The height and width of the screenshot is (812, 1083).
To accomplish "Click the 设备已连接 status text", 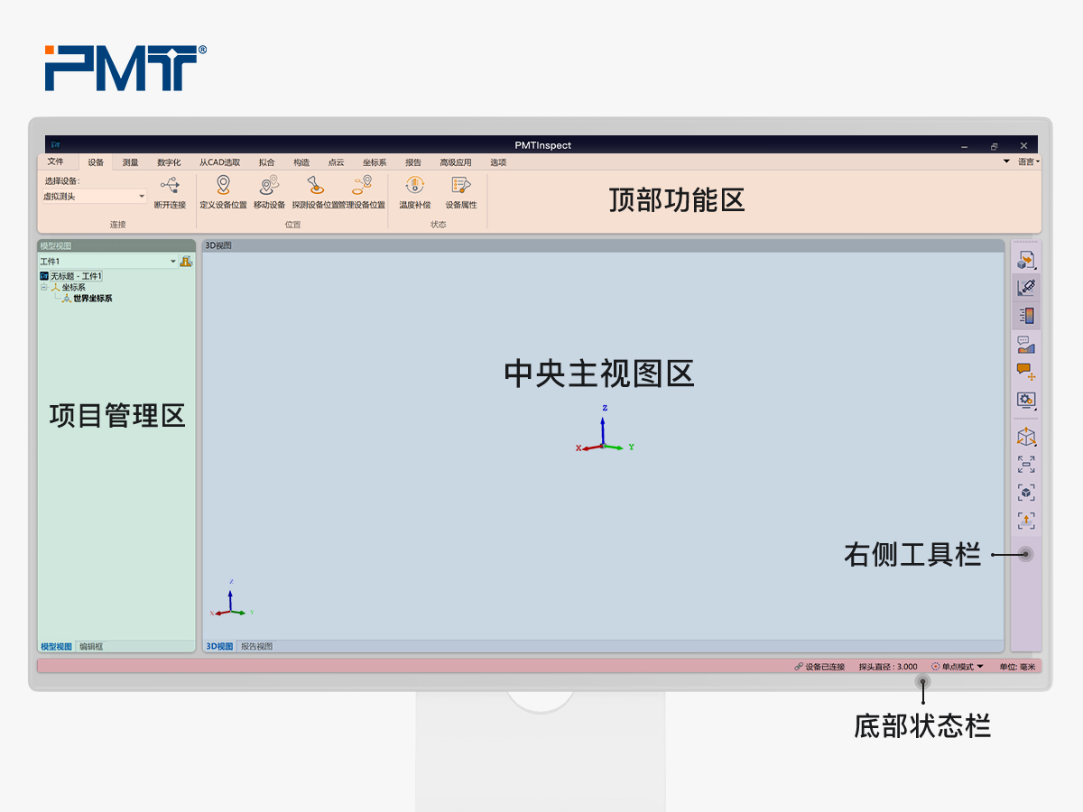I will click(825, 667).
